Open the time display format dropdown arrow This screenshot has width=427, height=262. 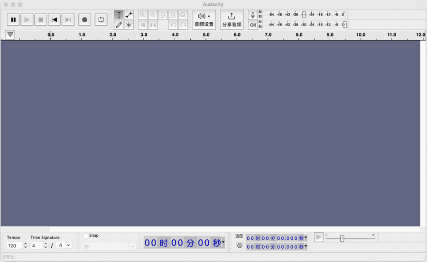(223, 242)
